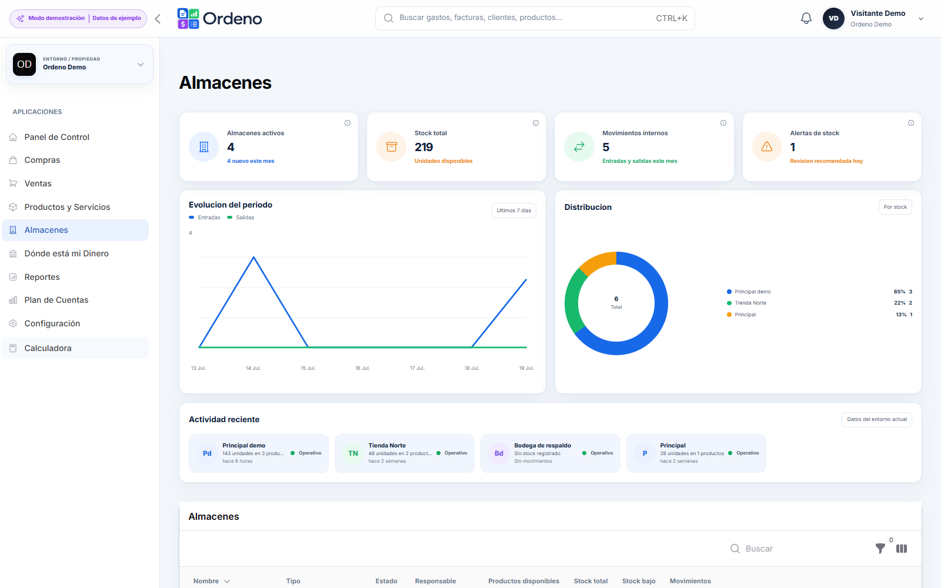Click the Datos de ejemplo label
The height and width of the screenshot is (588, 941).
116,18
